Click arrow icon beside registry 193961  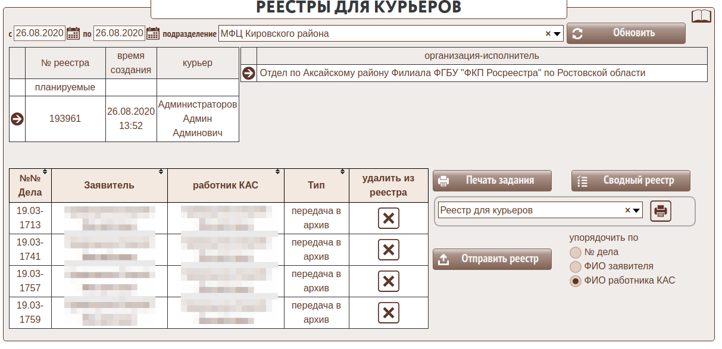click(17, 119)
